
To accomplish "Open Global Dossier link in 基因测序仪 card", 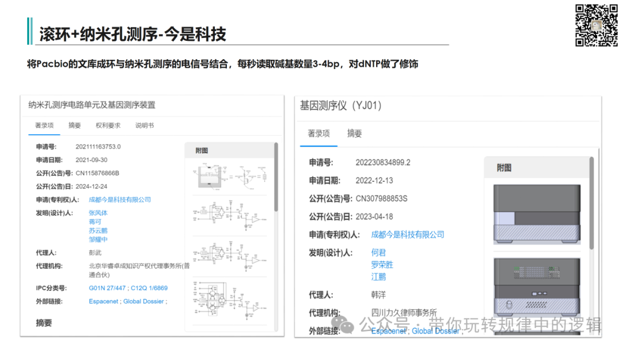I will pos(435,331).
